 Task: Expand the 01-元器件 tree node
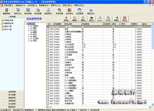[x=29, y=26]
